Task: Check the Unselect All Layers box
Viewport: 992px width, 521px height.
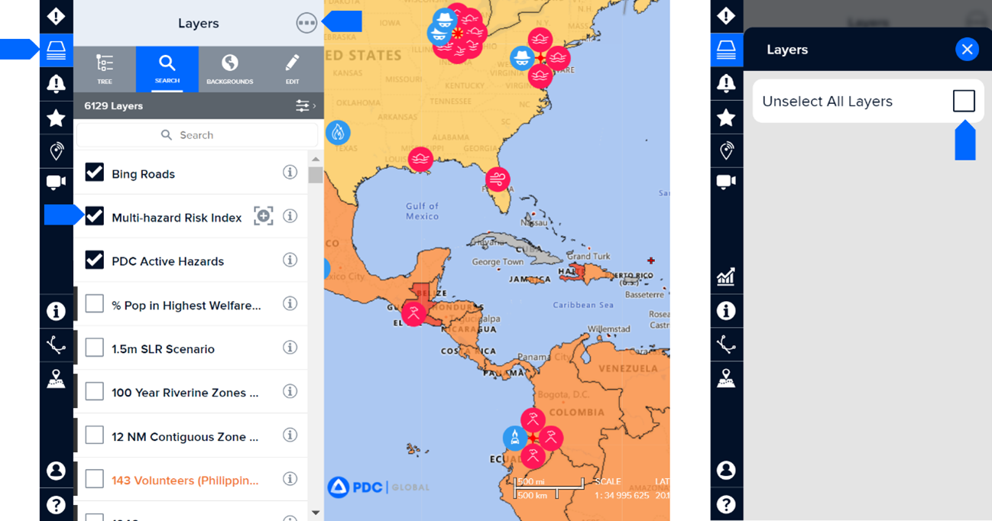Action: pos(964,101)
